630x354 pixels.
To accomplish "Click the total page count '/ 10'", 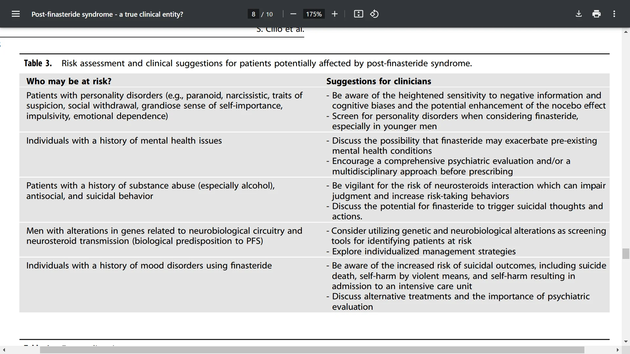I will (x=267, y=14).
